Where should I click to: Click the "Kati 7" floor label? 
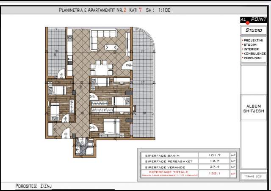[135, 10]
